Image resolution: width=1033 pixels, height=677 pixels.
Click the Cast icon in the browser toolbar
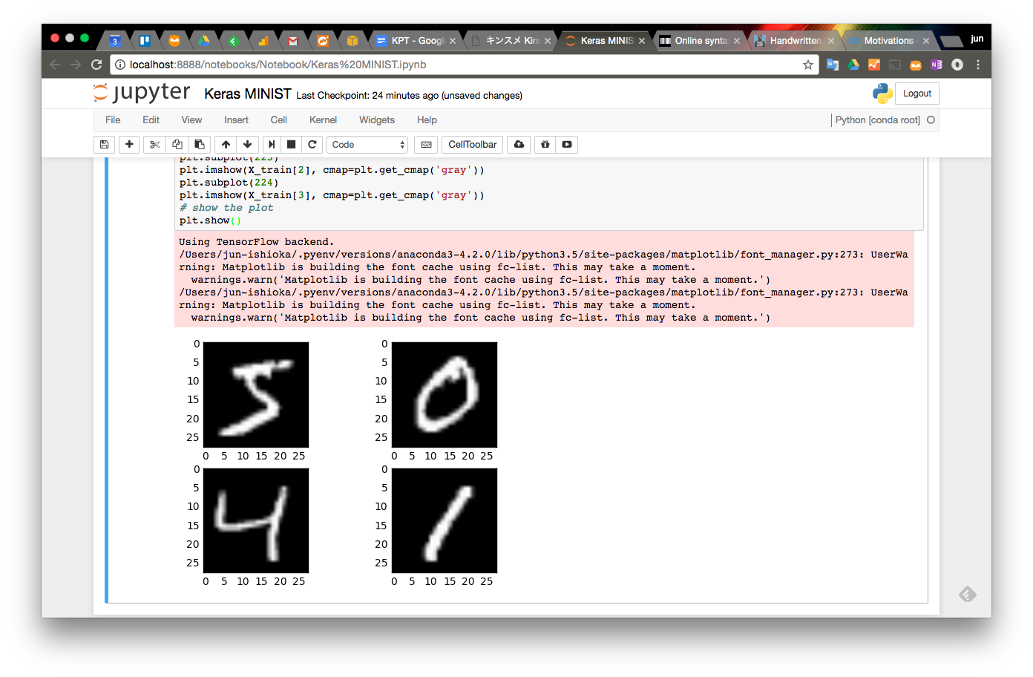coord(895,65)
